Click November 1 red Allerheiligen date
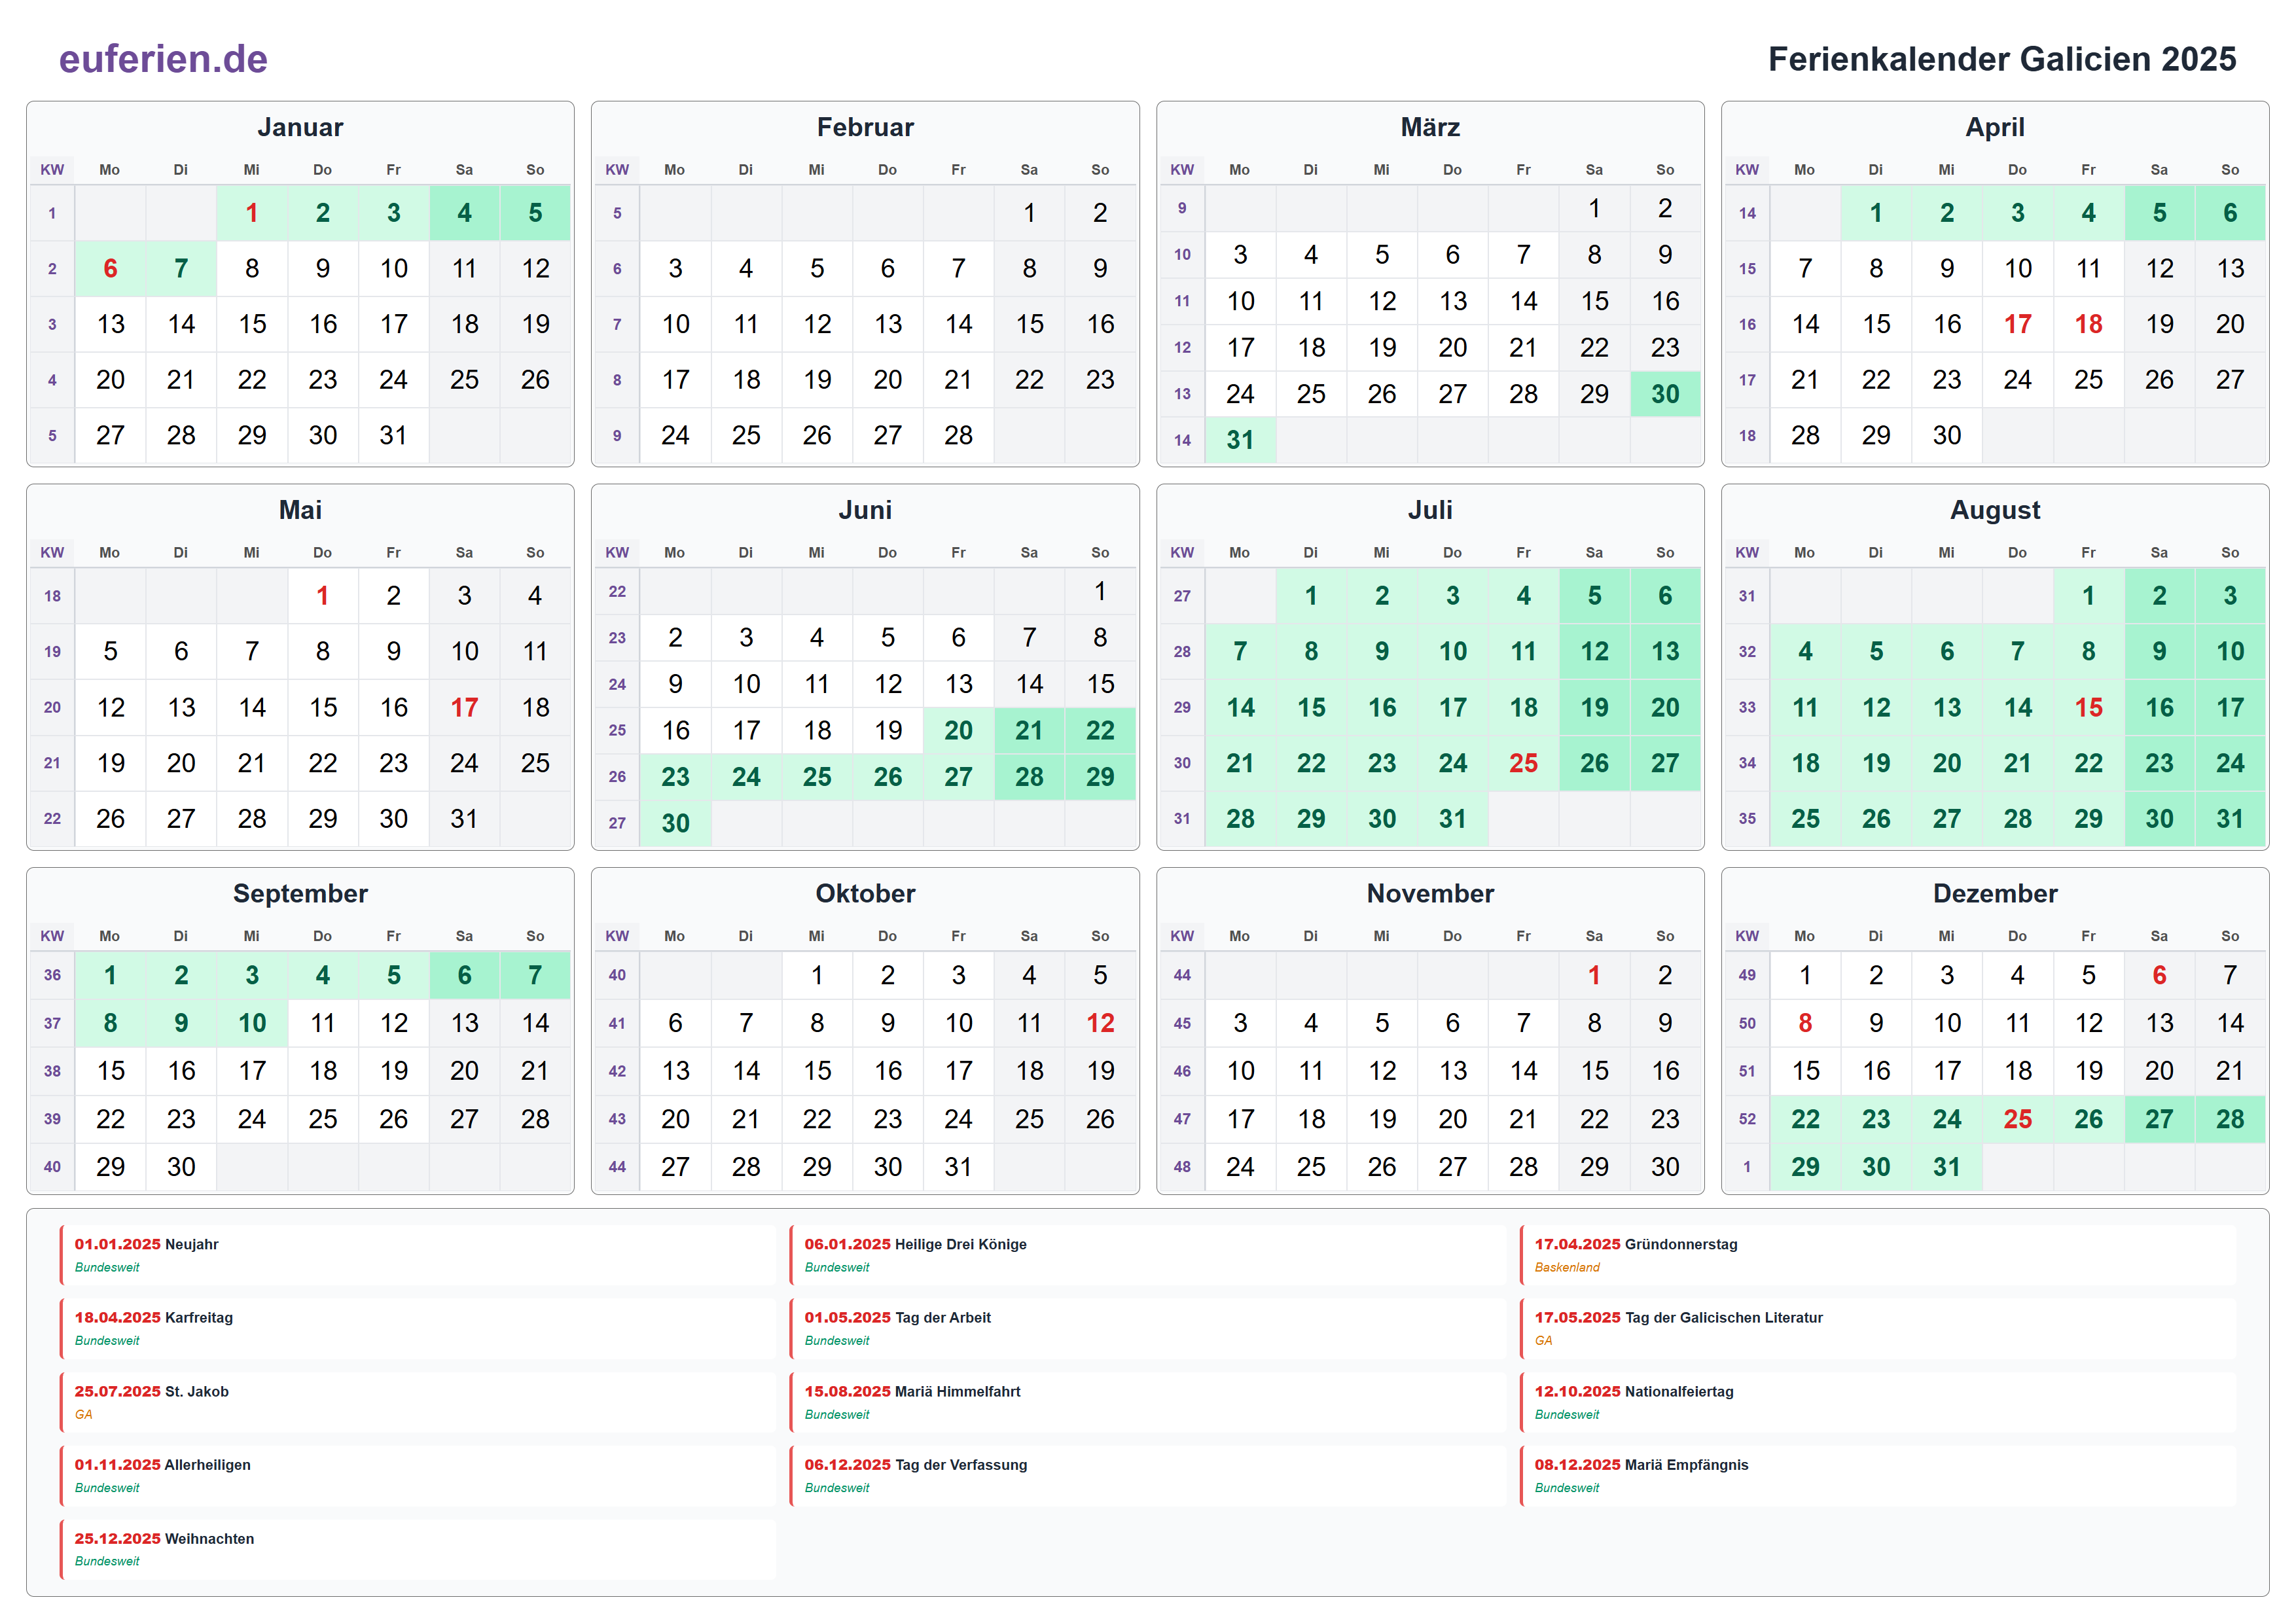2296x1623 pixels. 1594,975
